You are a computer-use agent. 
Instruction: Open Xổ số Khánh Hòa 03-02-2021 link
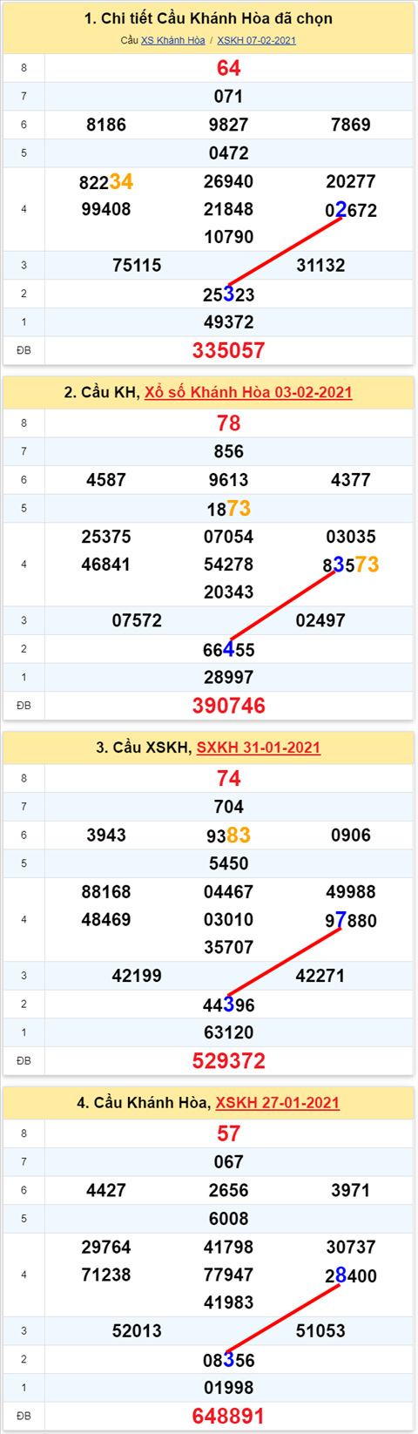pyautogui.click(x=248, y=392)
